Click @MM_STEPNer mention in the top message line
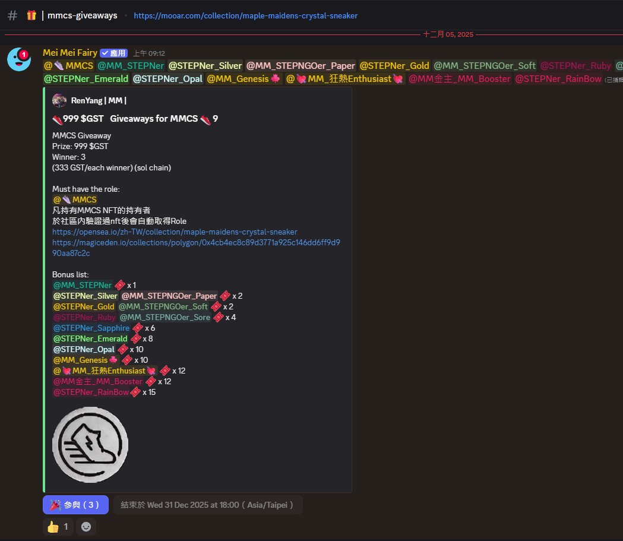The height and width of the screenshot is (541, 623). pos(131,66)
